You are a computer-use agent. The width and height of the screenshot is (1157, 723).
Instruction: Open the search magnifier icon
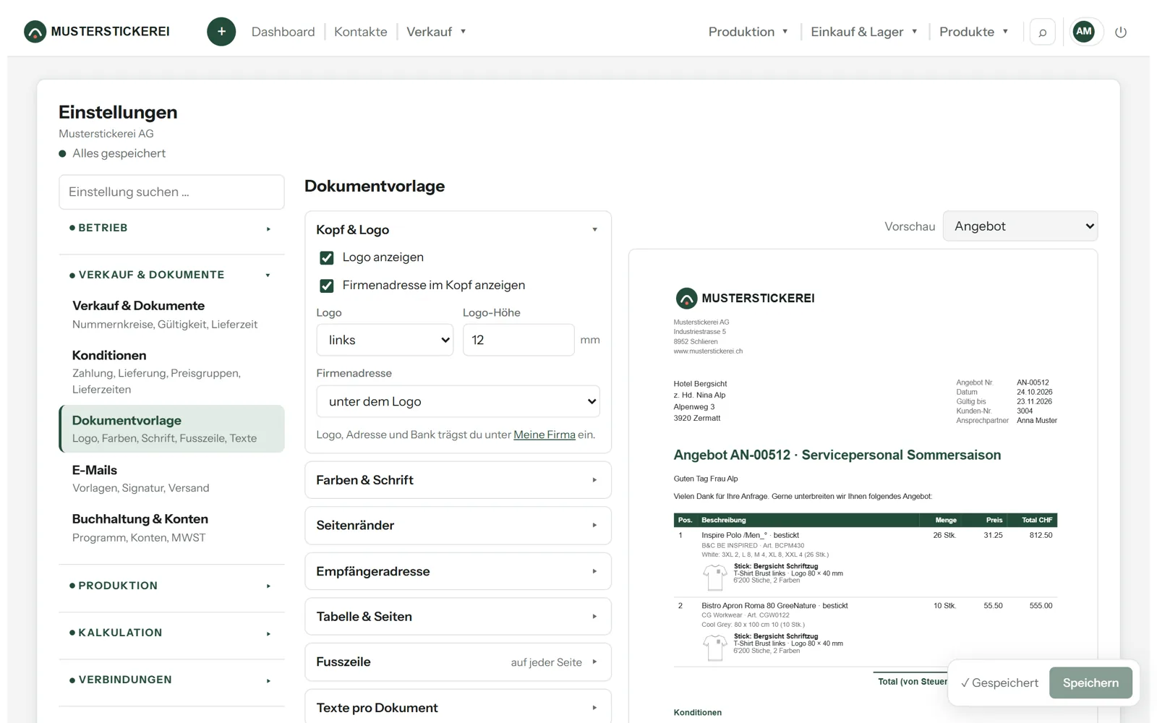coord(1042,32)
